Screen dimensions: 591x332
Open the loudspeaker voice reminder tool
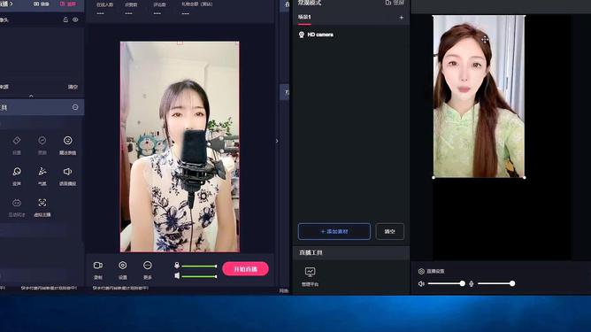67,172
